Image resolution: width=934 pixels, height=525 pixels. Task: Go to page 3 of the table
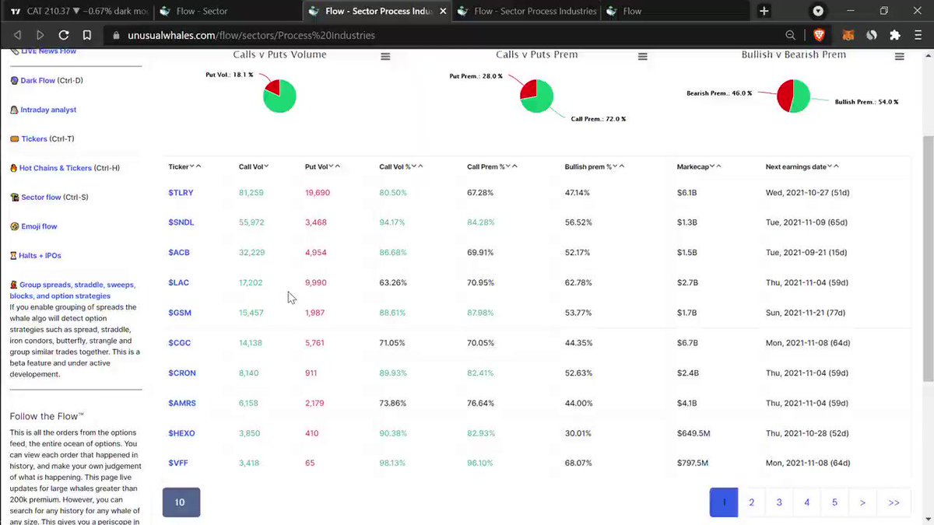click(x=779, y=502)
